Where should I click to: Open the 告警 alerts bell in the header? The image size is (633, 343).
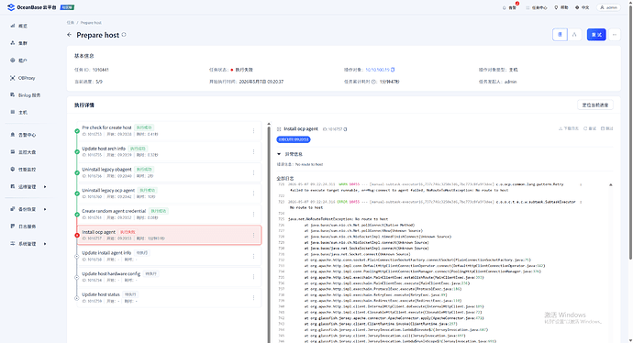(509, 7)
